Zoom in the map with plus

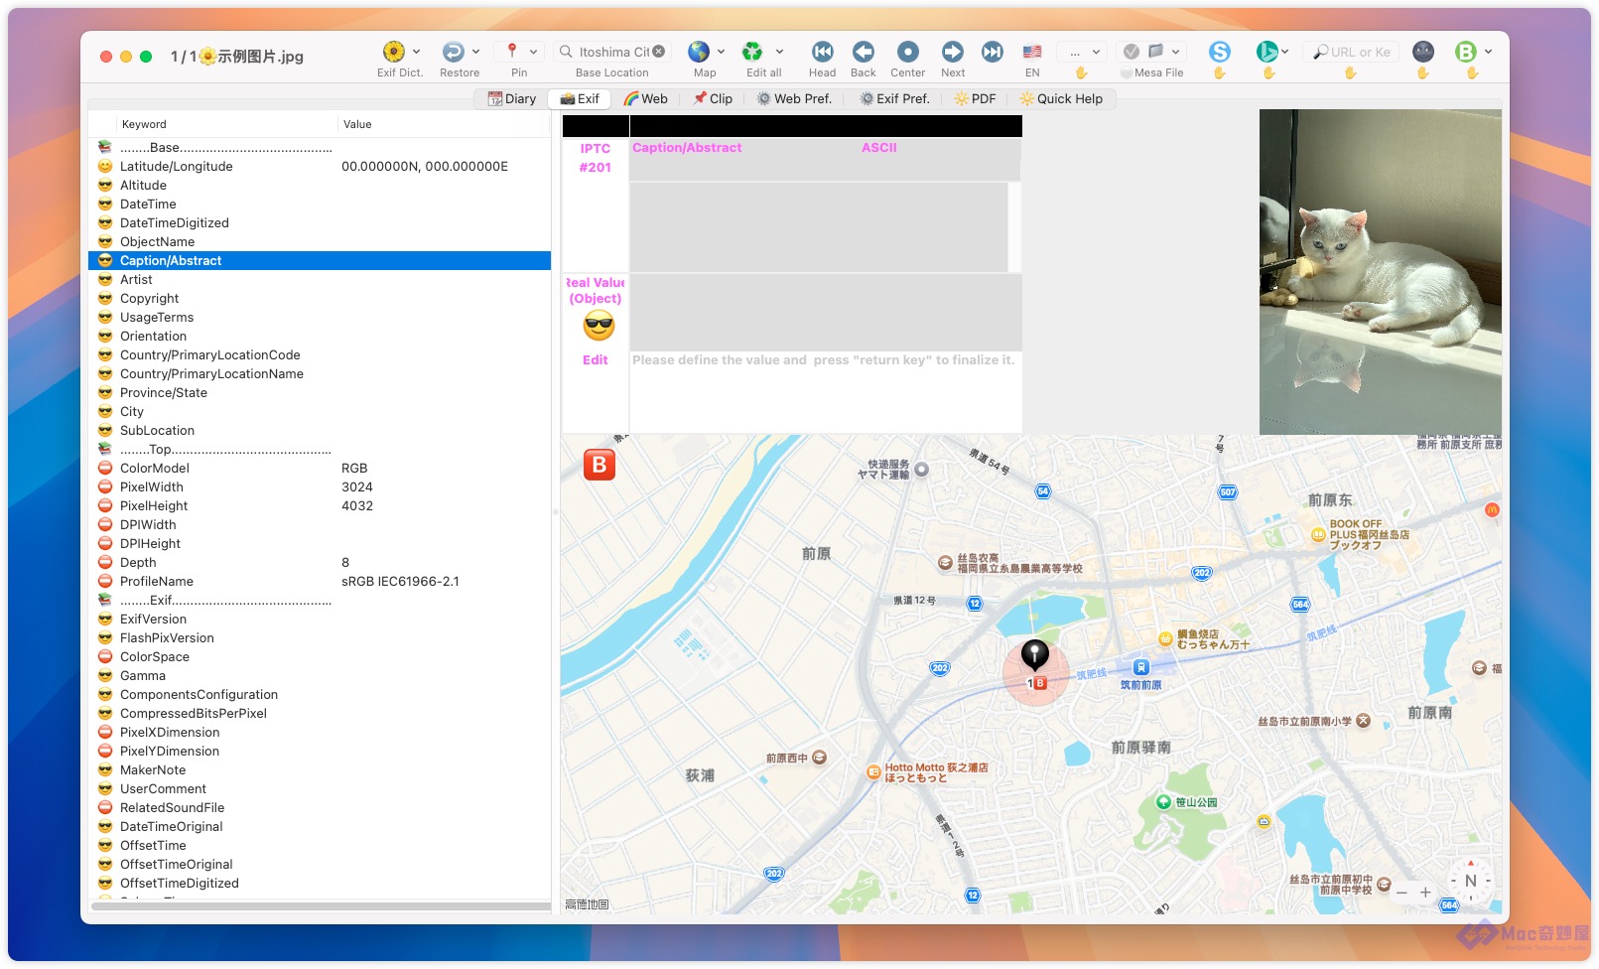coord(1425,893)
